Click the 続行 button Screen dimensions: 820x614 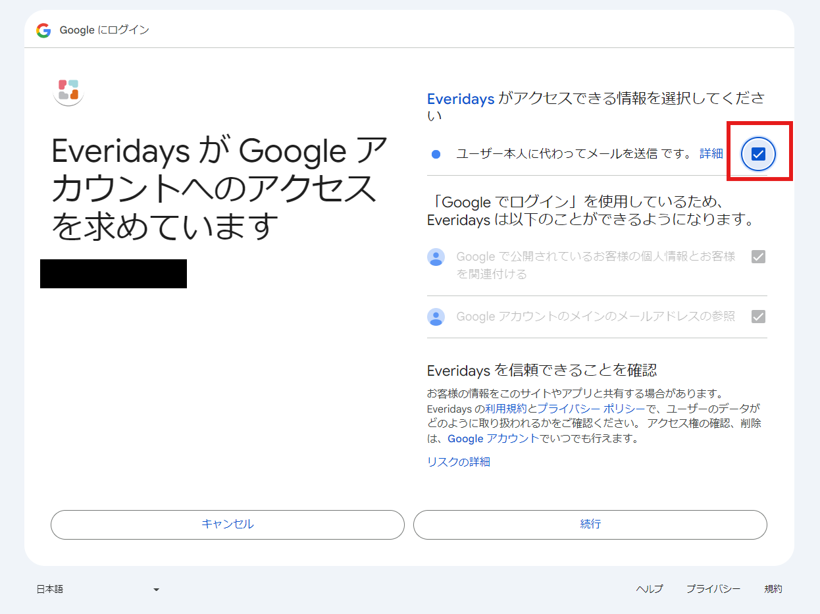590,524
